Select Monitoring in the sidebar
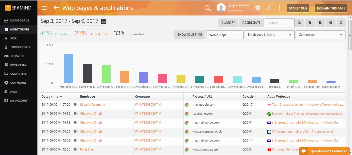The width and height of the screenshot is (352, 155). pyautogui.click(x=19, y=29)
